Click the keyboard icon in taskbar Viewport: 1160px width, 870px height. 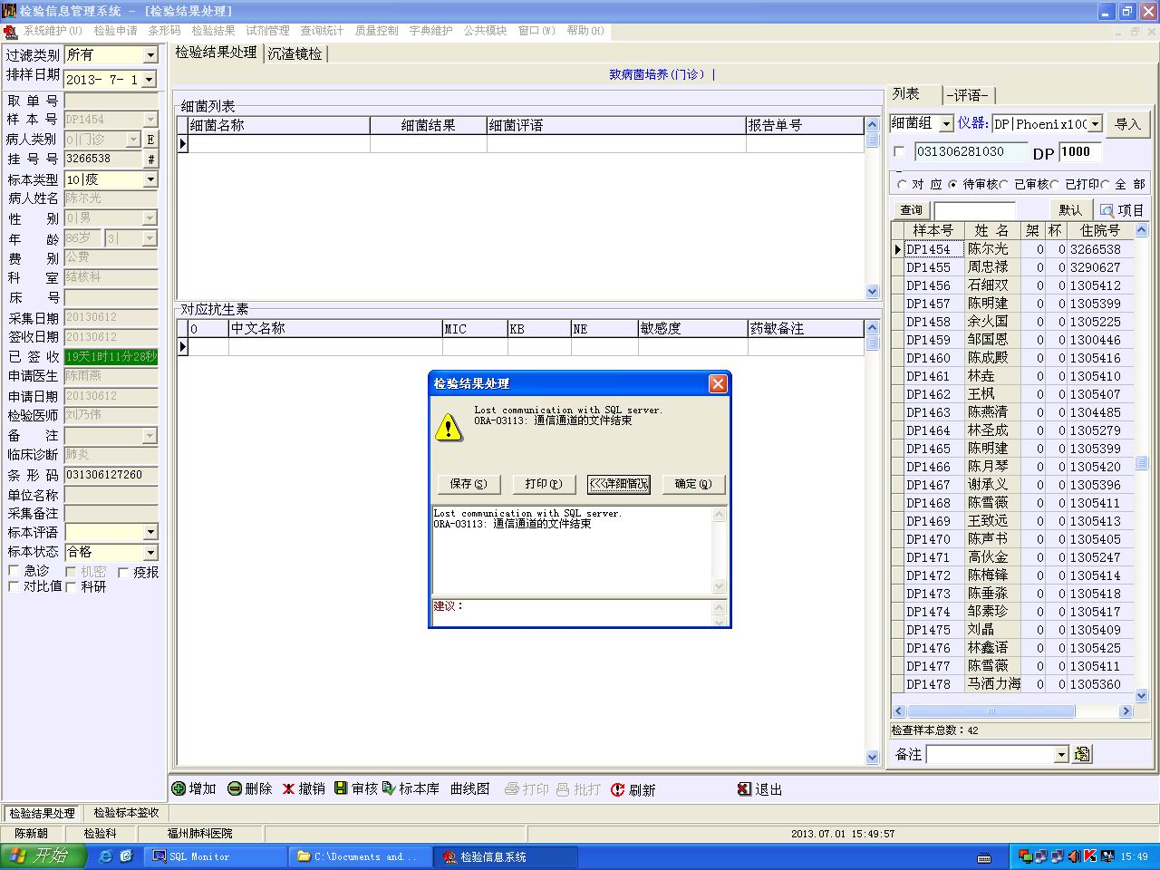pyautogui.click(x=985, y=857)
